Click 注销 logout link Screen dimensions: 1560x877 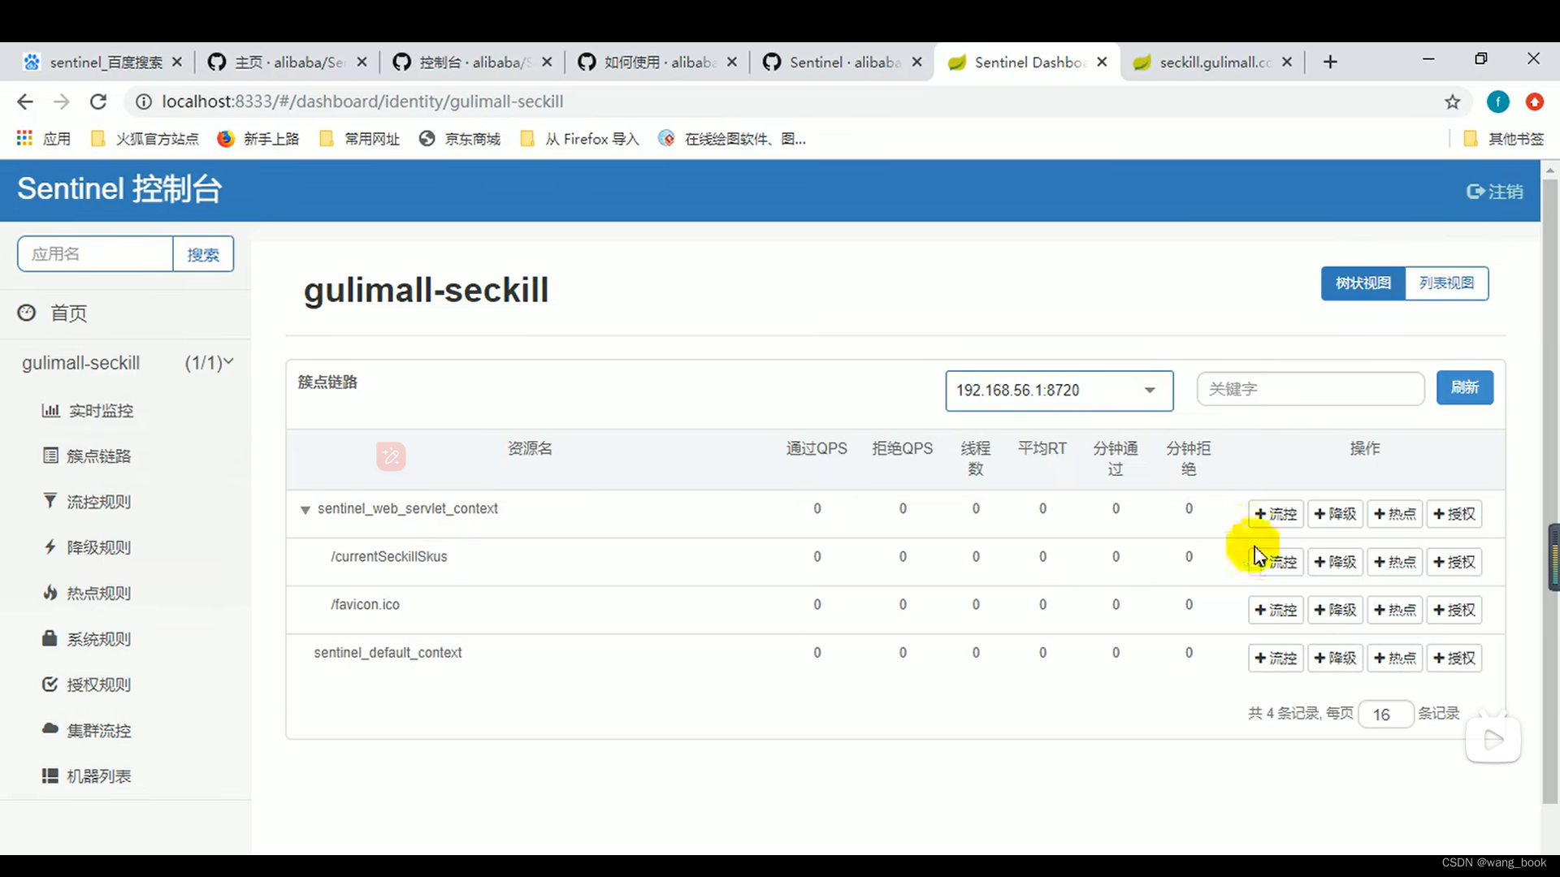[1495, 192]
